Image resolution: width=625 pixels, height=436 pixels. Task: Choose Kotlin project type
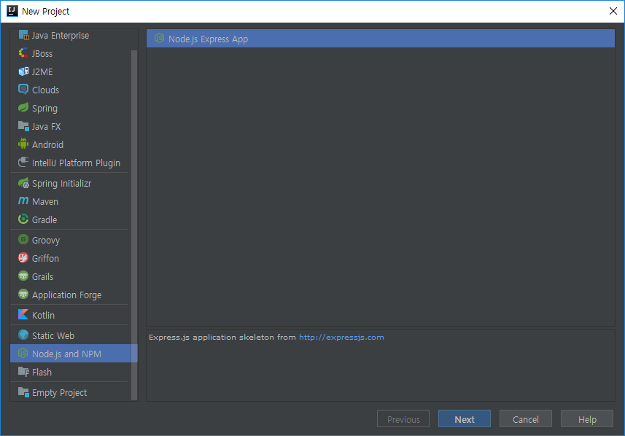(x=43, y=315)
